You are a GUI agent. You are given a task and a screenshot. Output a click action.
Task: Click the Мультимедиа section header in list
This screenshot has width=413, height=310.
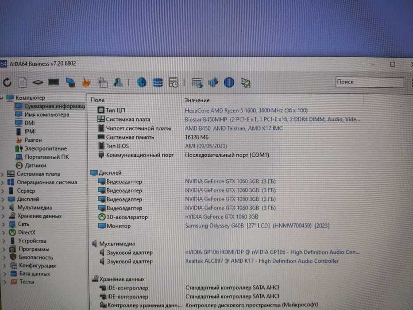coord(113,244)
